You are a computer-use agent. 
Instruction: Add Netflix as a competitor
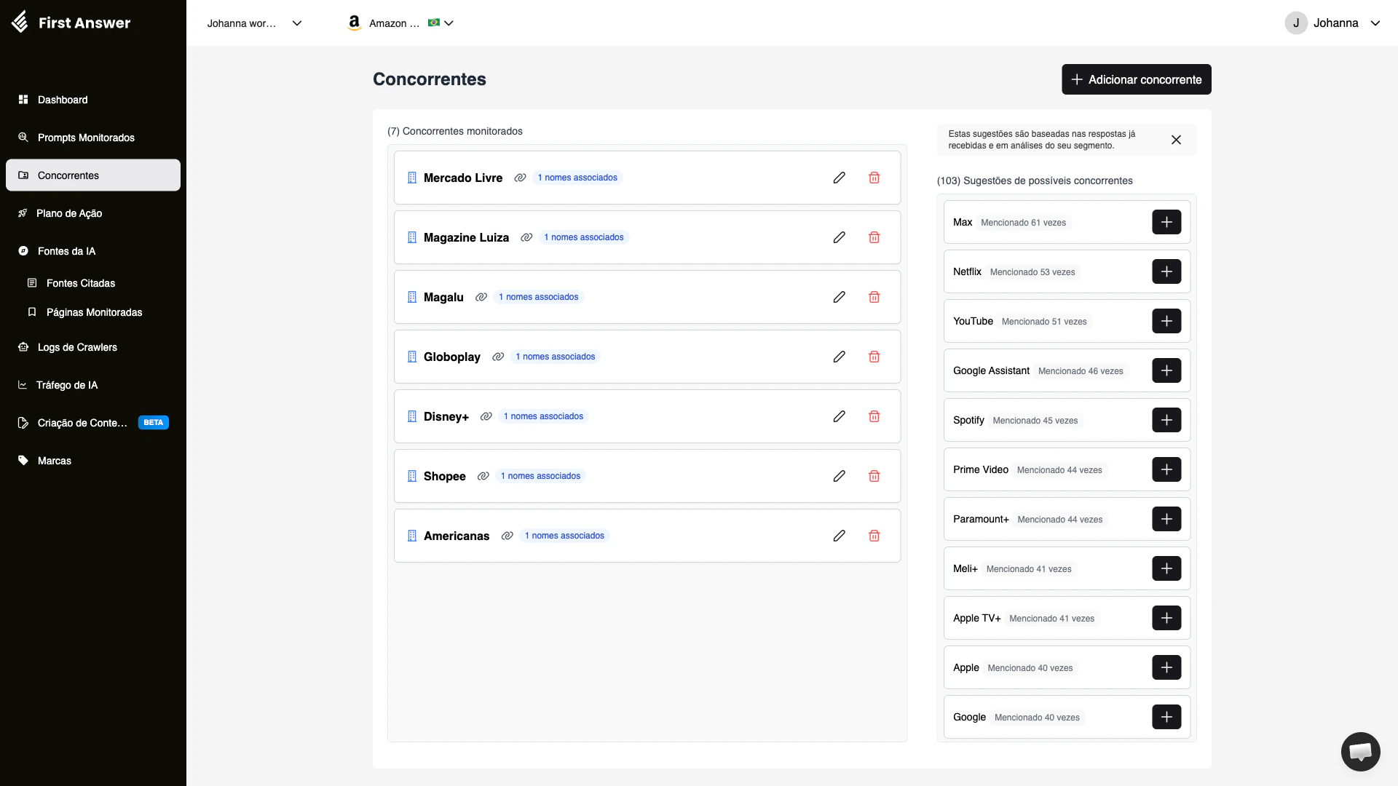(x=1166, y=271)
